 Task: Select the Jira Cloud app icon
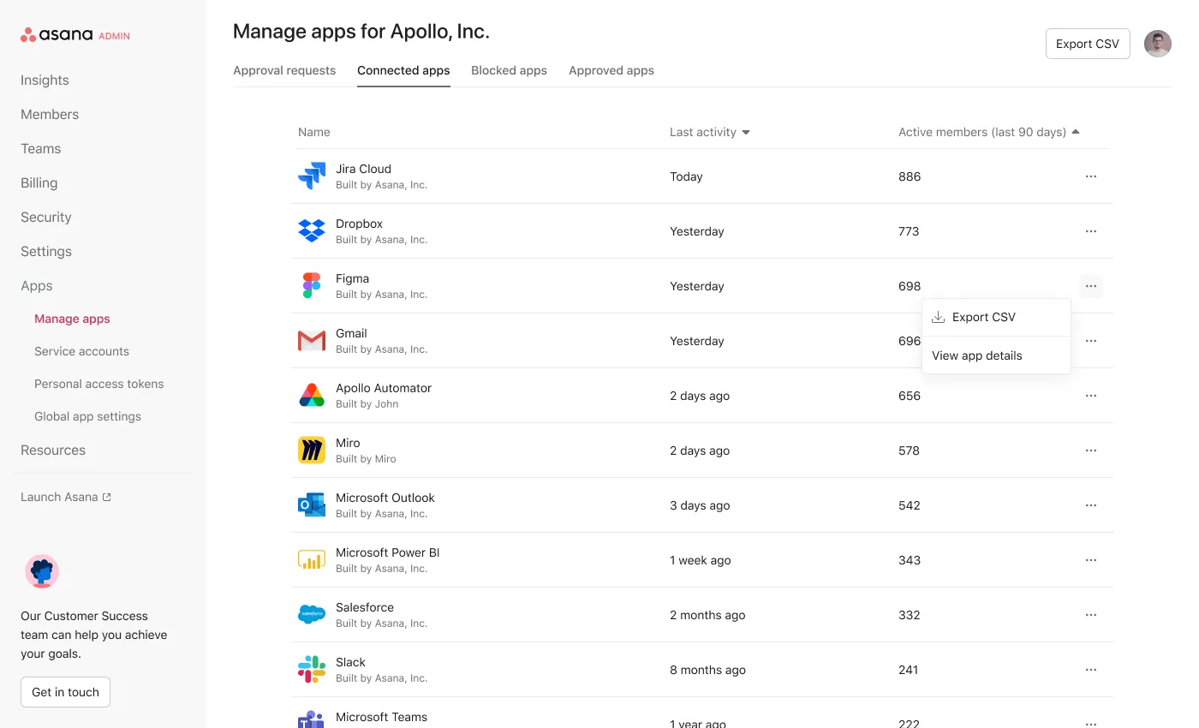(x=311, y=176)
